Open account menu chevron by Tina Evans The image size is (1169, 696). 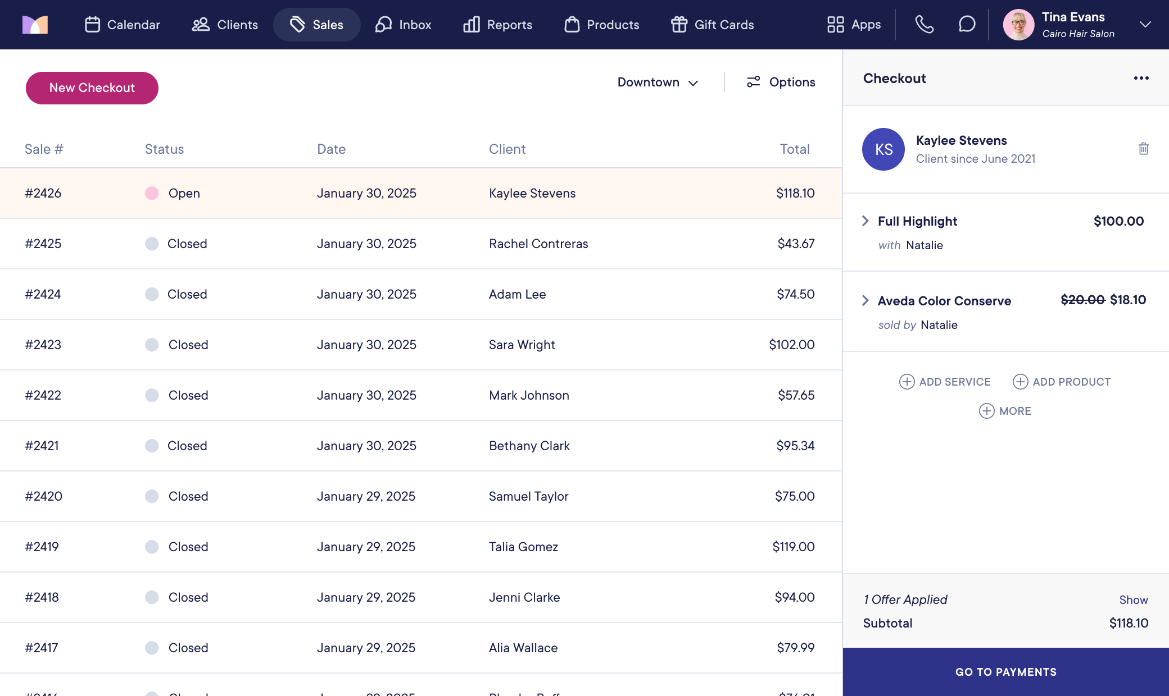click(x=1145, y=25)
